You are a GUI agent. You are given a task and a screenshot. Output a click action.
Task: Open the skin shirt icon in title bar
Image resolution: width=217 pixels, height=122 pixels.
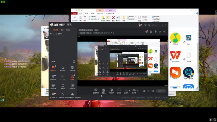tap(152, 25)
